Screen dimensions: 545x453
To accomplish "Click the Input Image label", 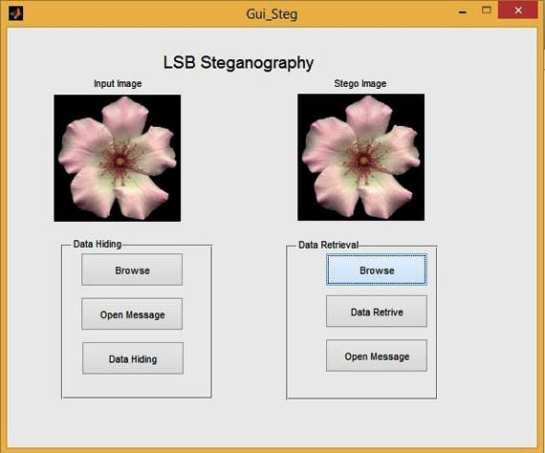I will click(x=118, y=83).
